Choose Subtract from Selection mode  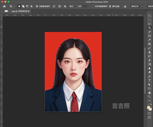tap(27, 6)
